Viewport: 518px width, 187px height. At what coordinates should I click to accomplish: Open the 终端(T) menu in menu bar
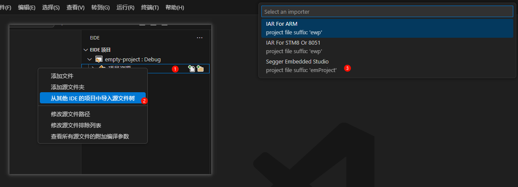point(150,8)
